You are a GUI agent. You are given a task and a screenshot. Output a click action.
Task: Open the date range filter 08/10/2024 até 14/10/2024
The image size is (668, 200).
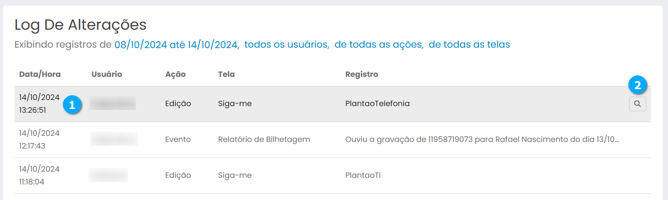click(x=175, y=45)
